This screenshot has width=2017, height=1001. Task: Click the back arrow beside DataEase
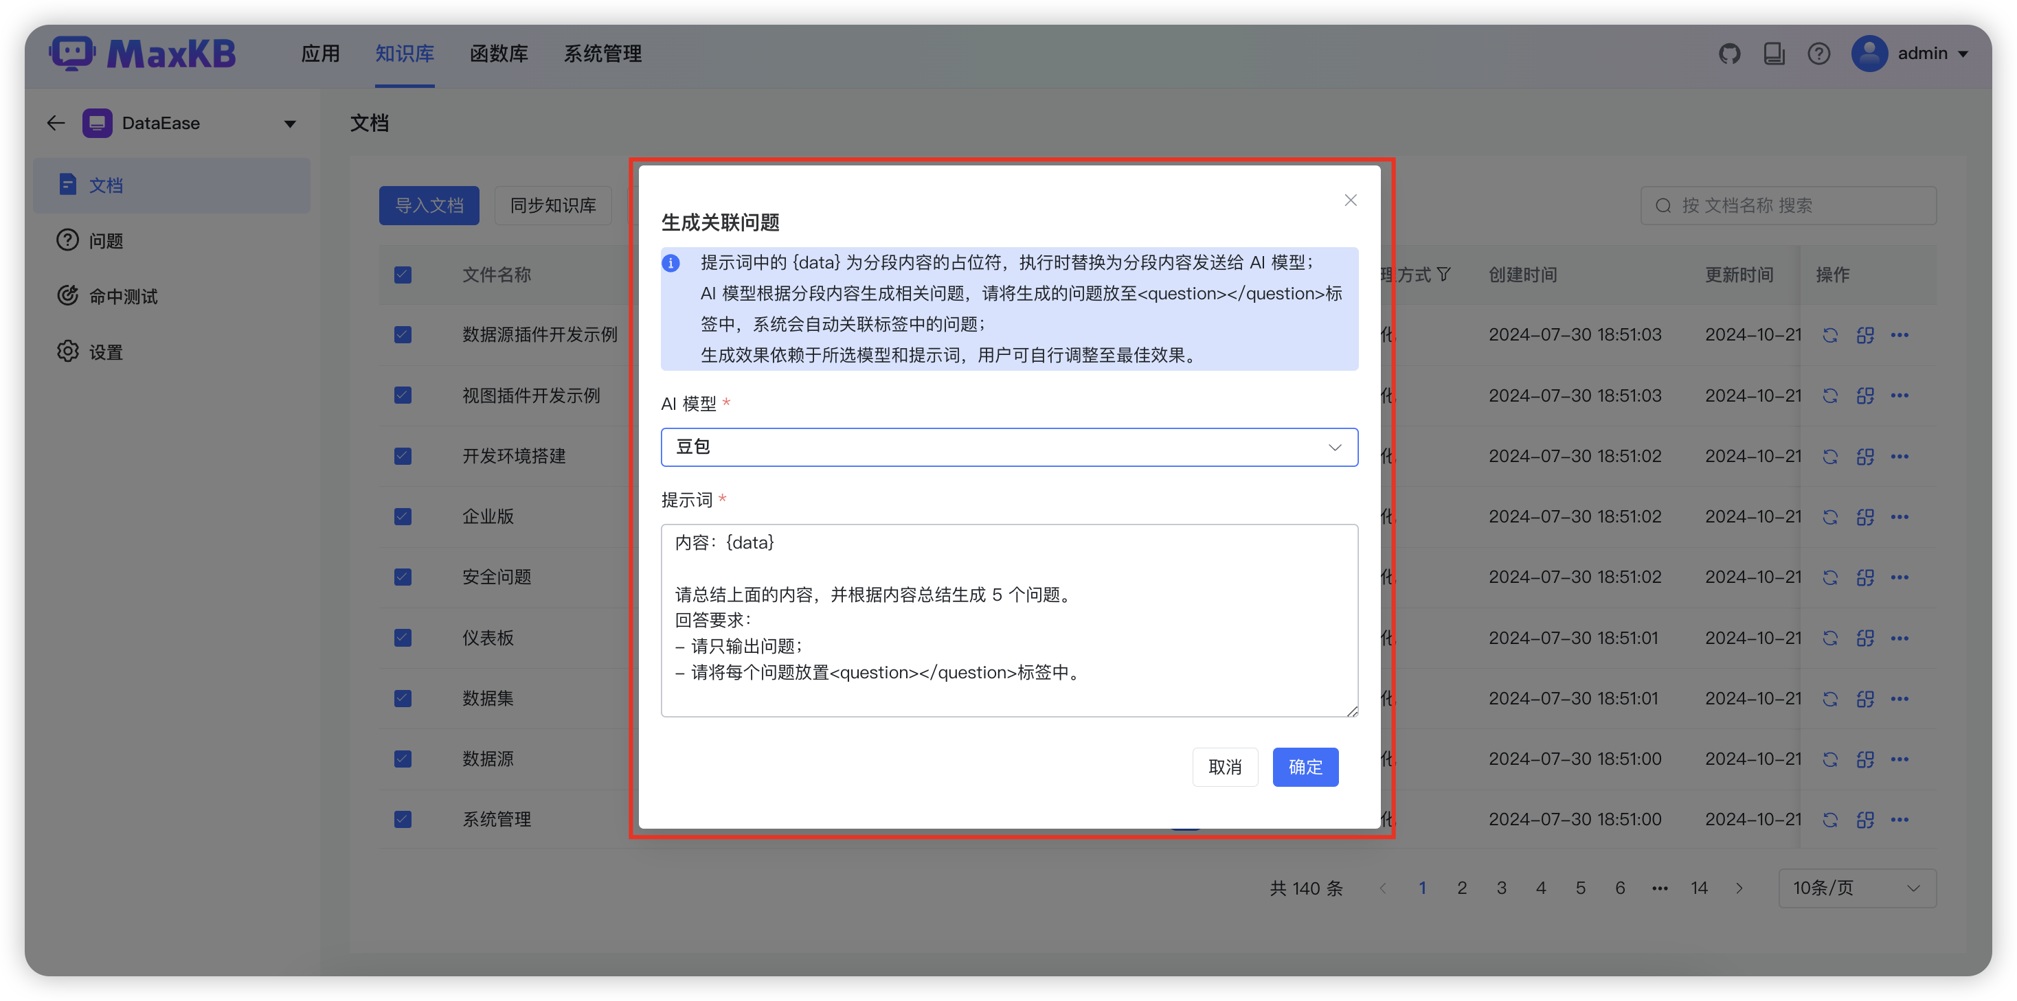56,123
